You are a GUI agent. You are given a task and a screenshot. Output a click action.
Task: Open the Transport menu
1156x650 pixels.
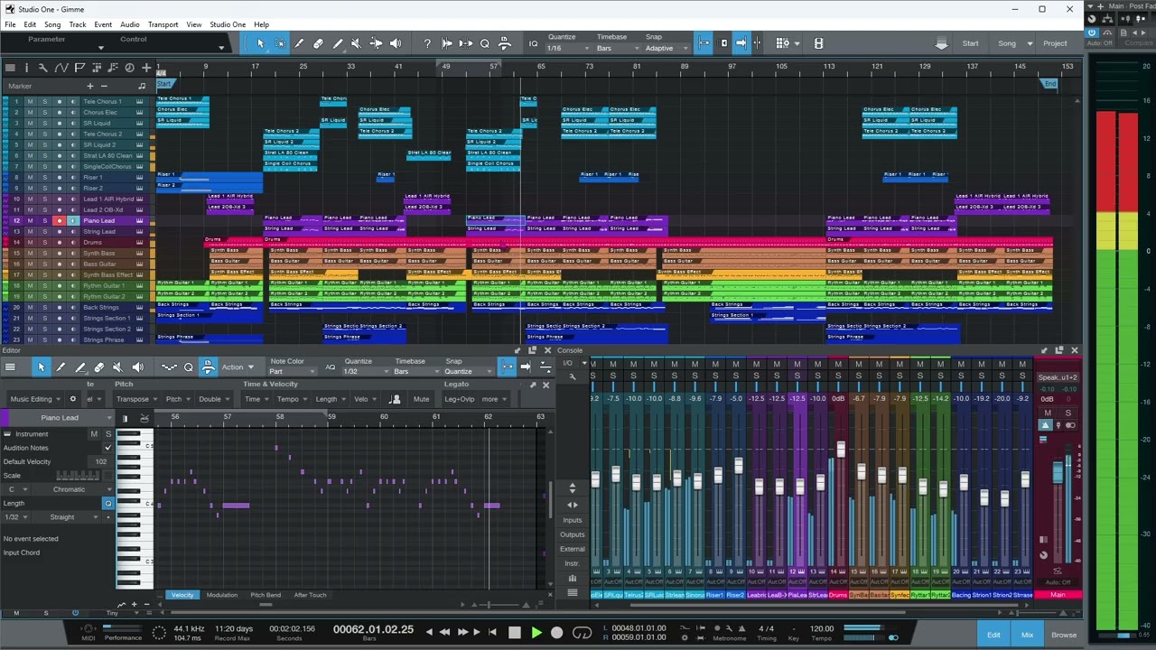click(163, 24)
